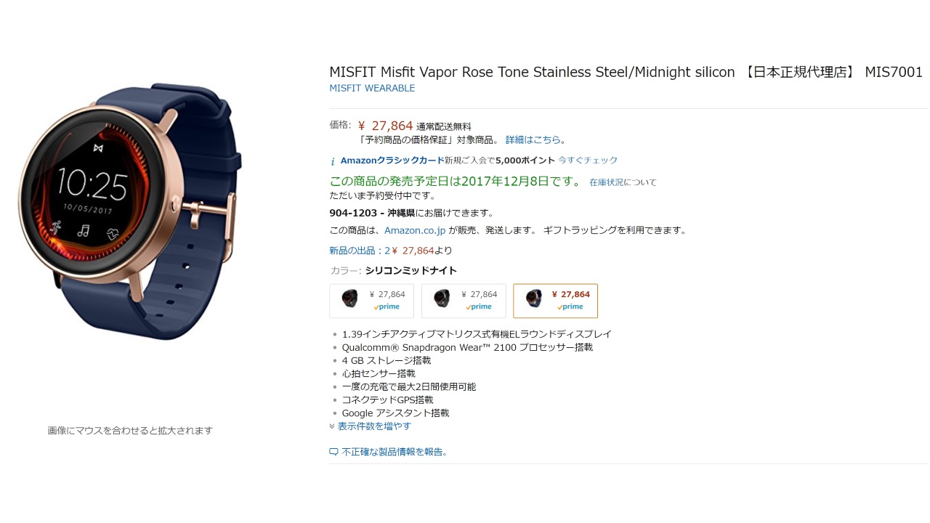
Task: Open the 在庫状況 link
Action: coord(607,182)
